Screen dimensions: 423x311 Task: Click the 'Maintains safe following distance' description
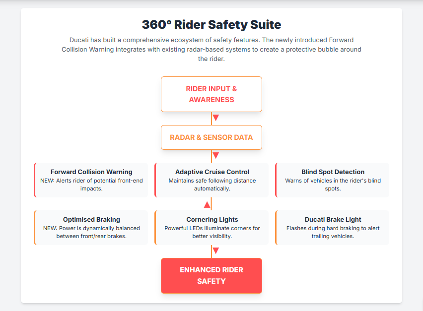(212, 185)
